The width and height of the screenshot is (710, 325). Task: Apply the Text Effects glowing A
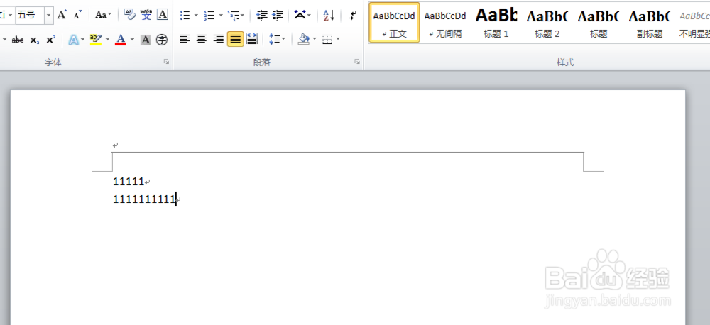(x=73, y=40)
